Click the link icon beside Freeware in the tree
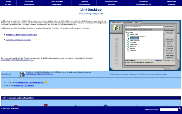 [x=128, y=50]
